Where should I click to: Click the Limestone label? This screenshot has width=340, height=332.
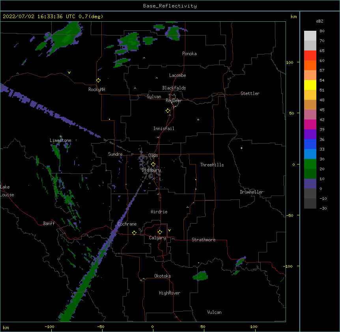pos(60,140)
